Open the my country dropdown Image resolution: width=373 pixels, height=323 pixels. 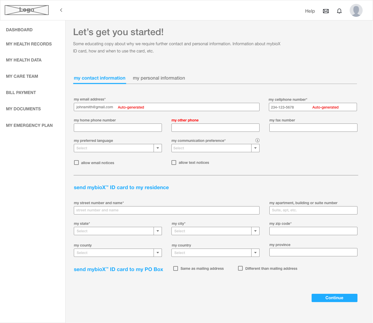point(255,252)
